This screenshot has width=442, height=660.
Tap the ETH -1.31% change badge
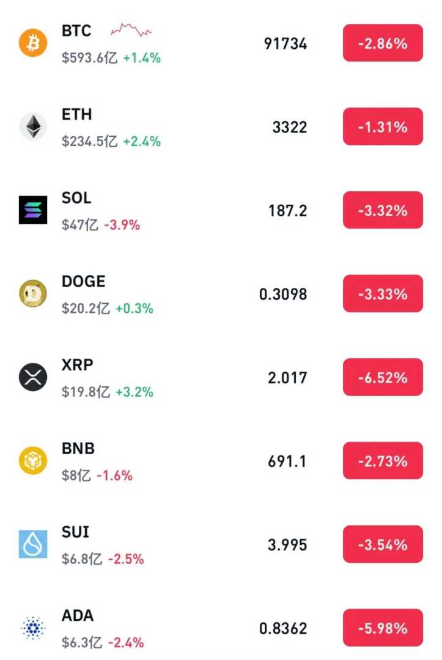(383, 127)
